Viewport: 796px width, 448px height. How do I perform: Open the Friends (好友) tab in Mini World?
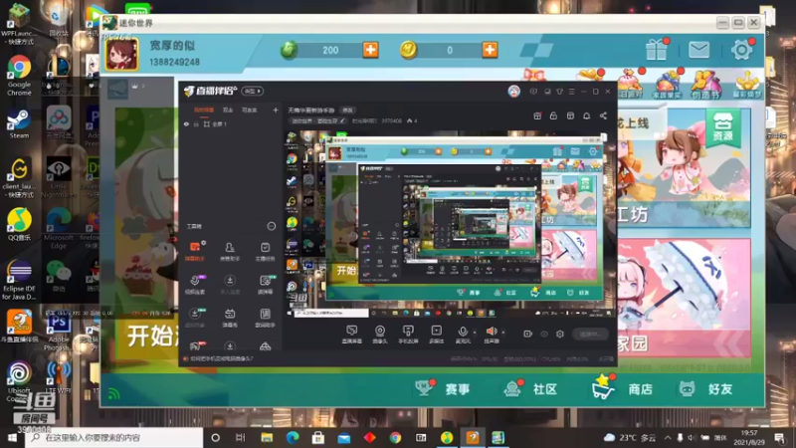pyautogui.click(x=705, y=388)
